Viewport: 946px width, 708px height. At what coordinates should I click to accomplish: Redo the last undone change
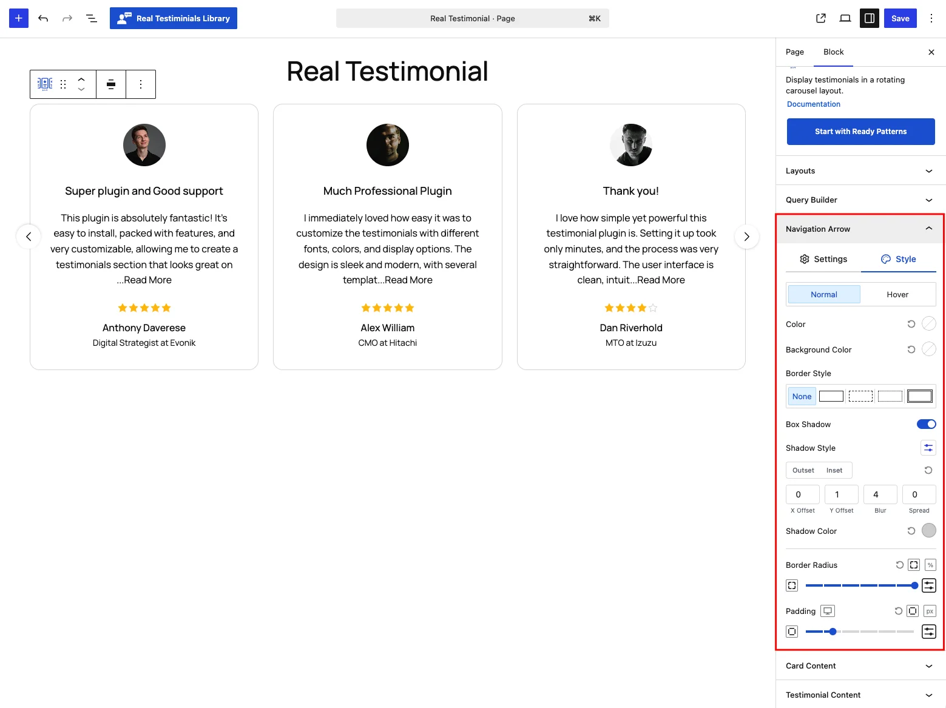pyautogui.click(x=67, y=18)
